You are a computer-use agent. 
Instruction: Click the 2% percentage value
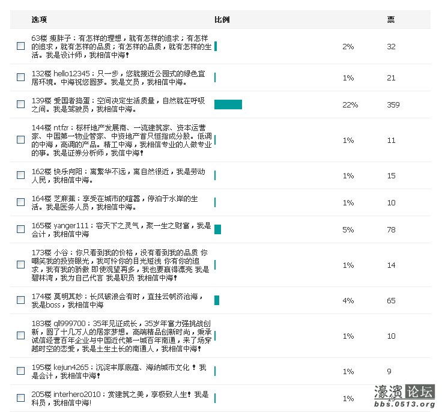(348, 46)
